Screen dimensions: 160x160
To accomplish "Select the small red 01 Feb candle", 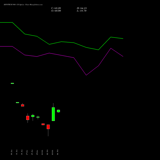I will pyautogui.click(x=43, y=124).
